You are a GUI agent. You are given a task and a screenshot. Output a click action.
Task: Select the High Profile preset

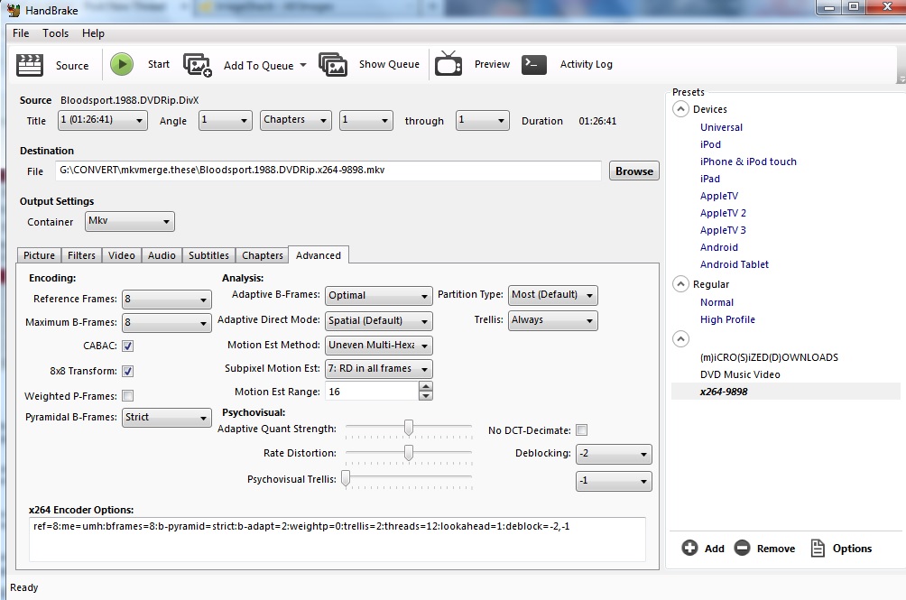point(727,319)
